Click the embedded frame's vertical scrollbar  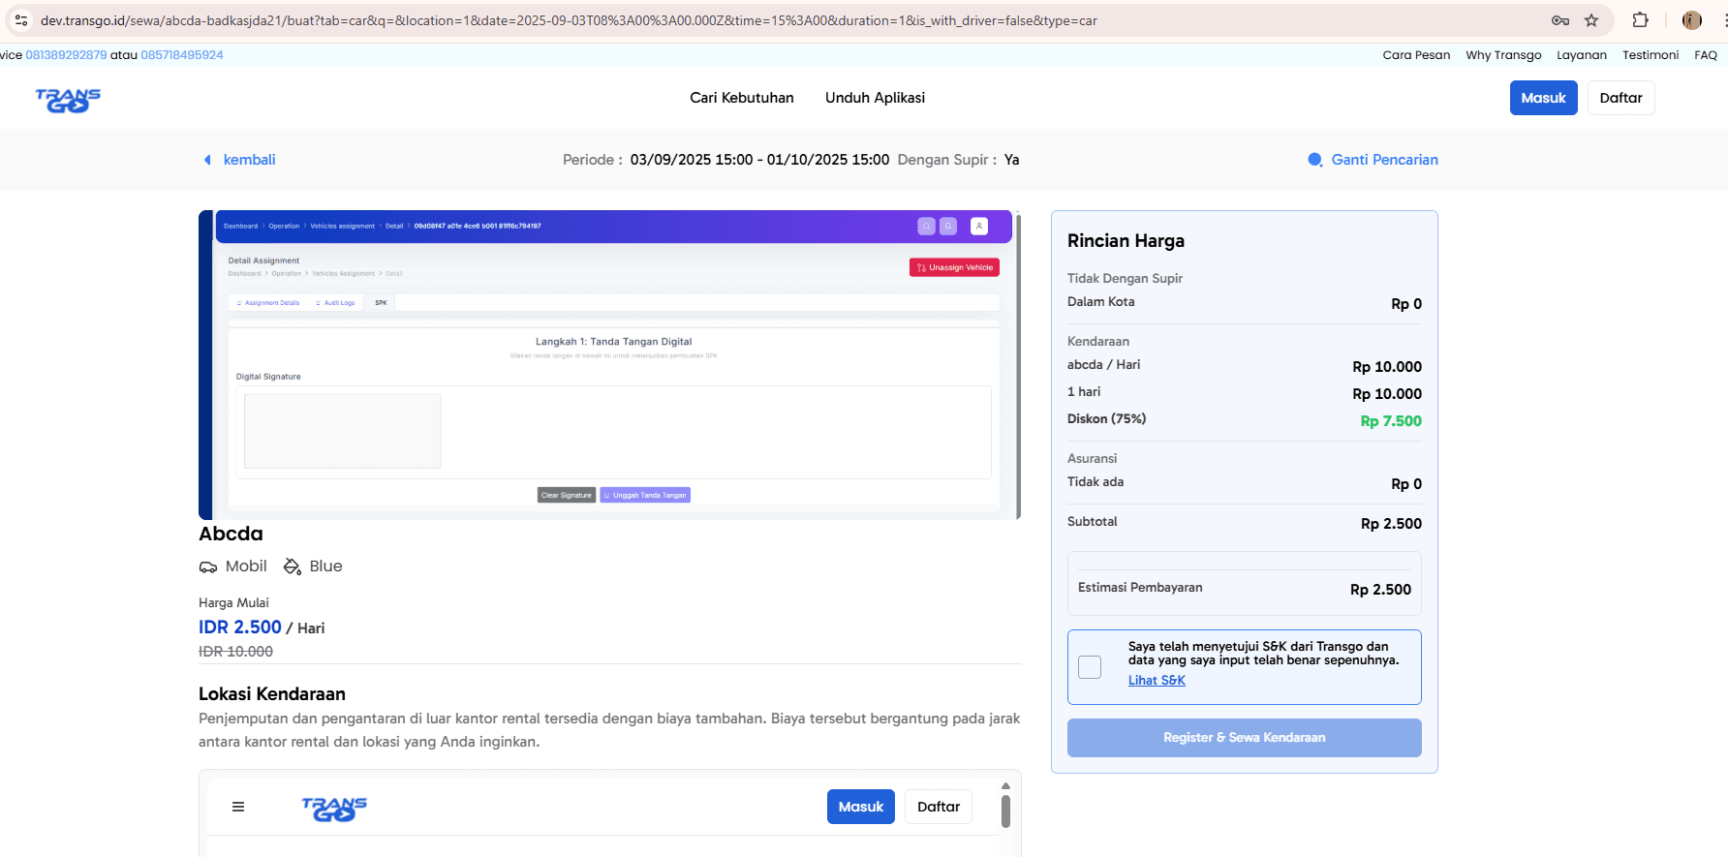1005,810
